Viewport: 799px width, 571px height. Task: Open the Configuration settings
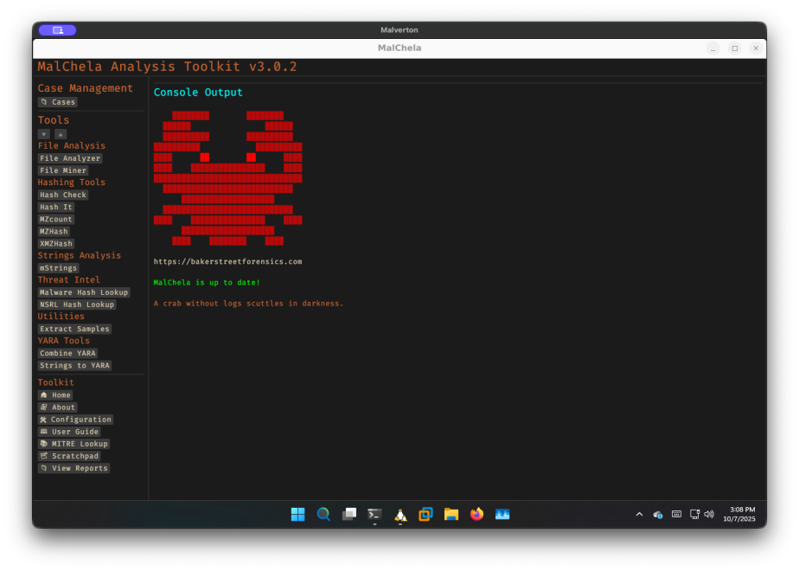75,420
